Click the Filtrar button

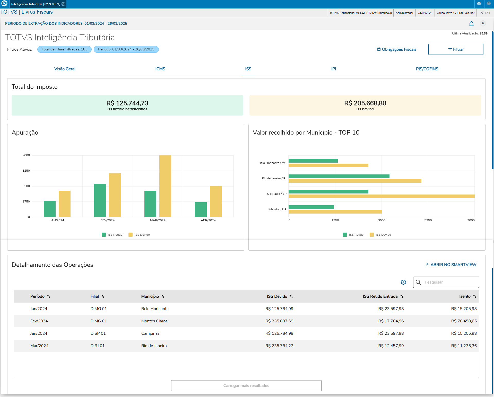(x=456, y=49)
